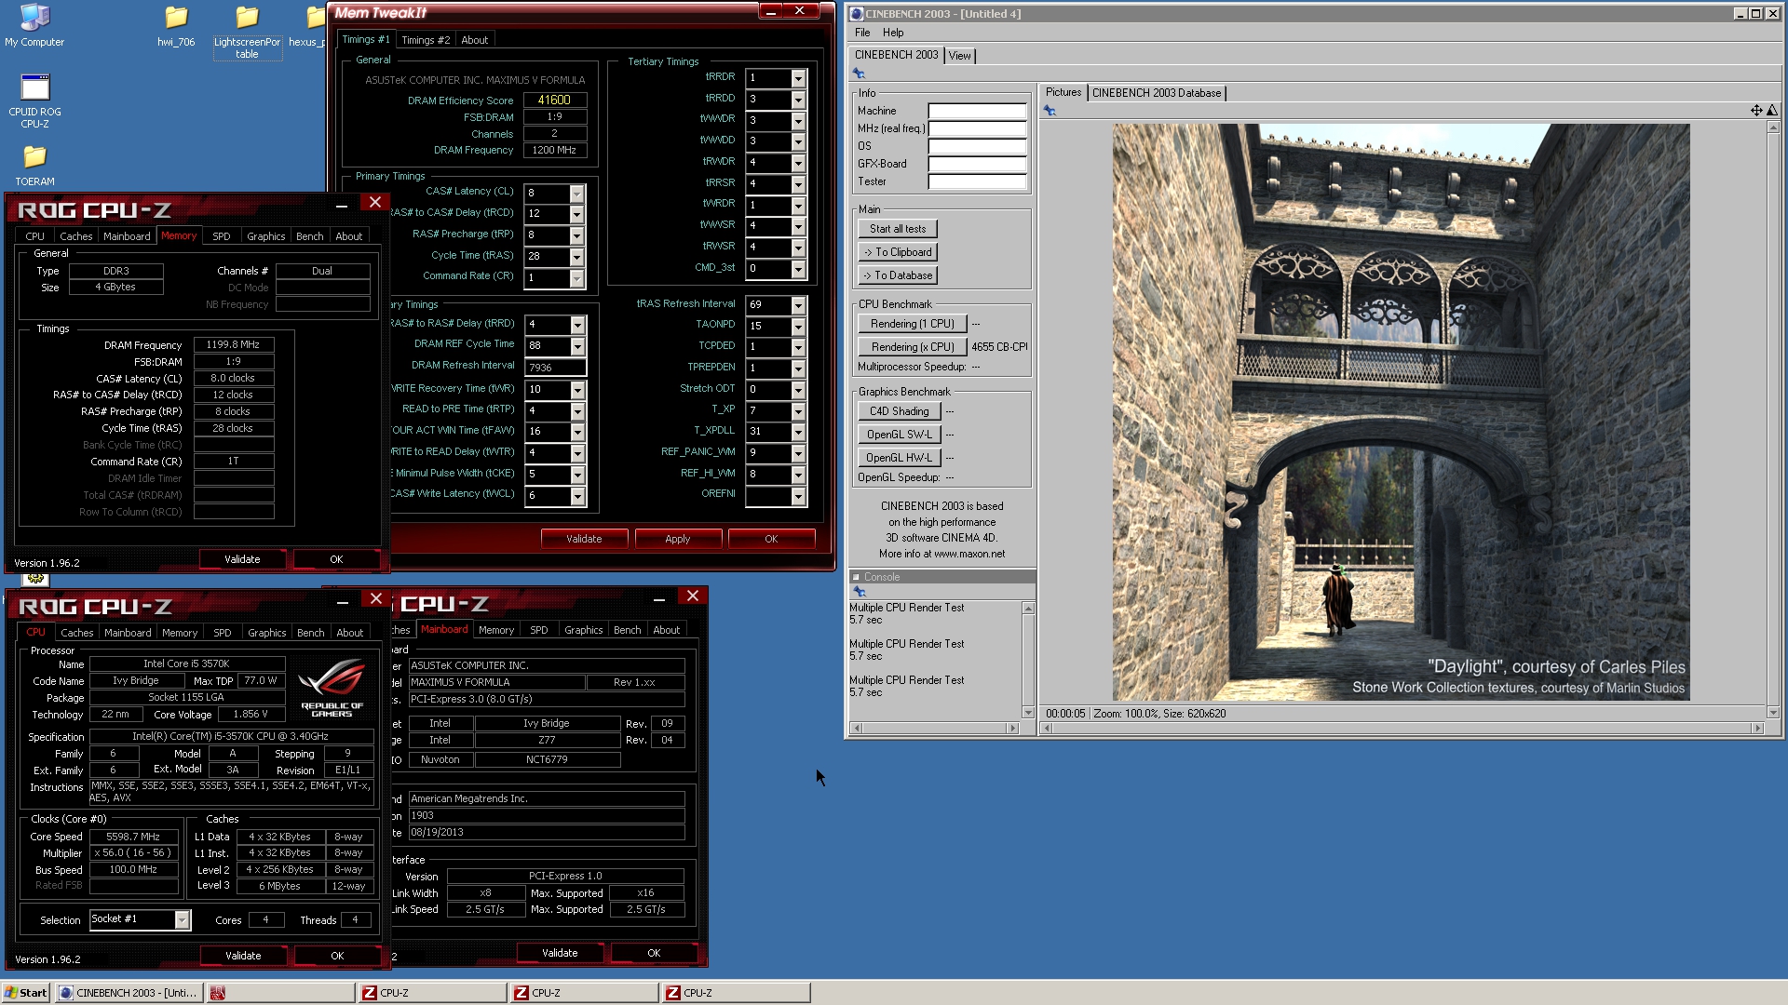The width and height of the screenshot is (1788, 1005).
Task: Switch to first CPU-Z taskbar item
Action: tap(432, 993)
